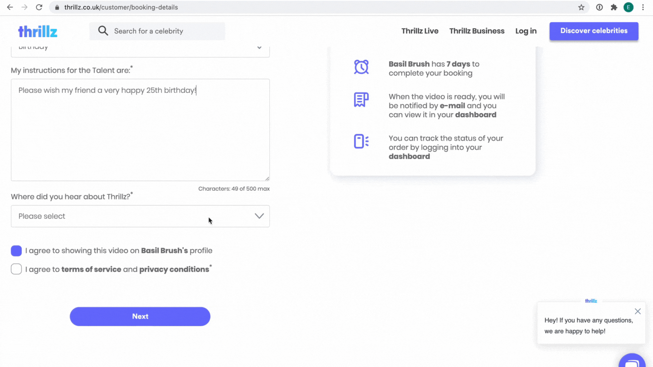Close the chat help popup
The image size is (653, 367).
coord(638,311)
